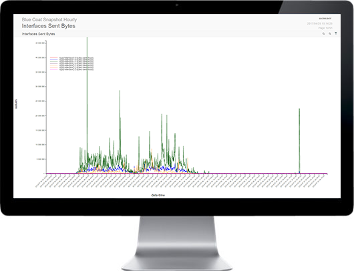The width and height of the screenshot is (354, 271).
Task: Click the page number text under the date
Action: 325,28
